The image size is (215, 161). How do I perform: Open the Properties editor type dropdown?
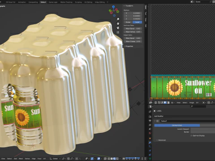point(151,106)
